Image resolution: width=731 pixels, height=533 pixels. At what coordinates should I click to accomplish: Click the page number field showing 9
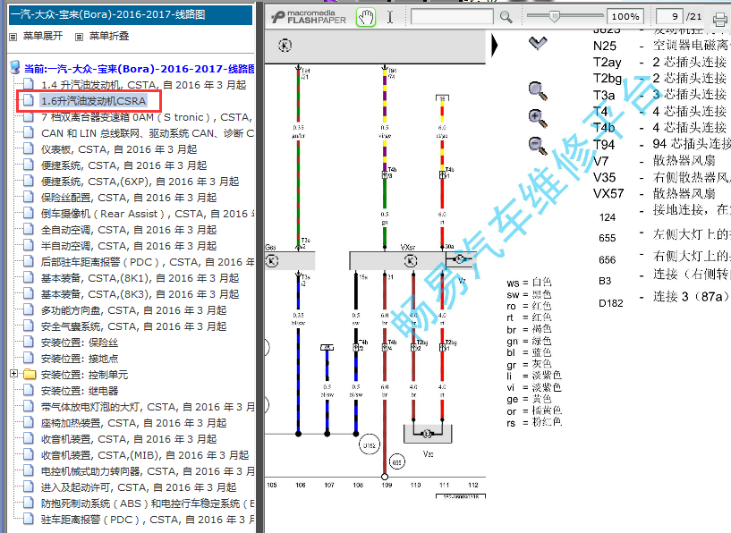click(669, 17)
